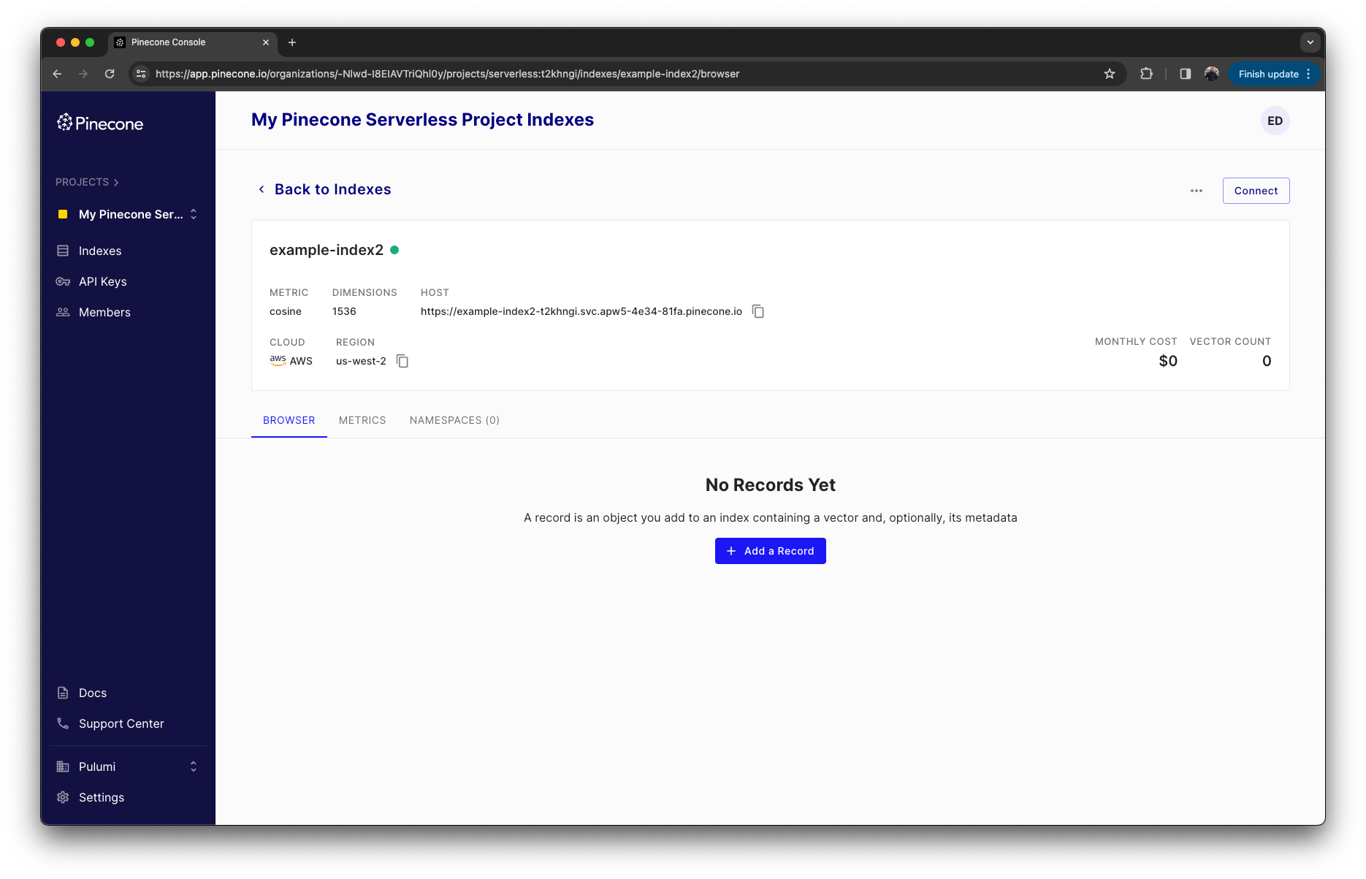This screenshot has height=879, width=1366.
Task: Click the host URL text
Action: [x=581, y=311]
